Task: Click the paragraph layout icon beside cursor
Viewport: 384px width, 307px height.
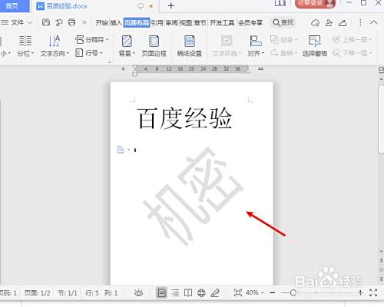Action: [121, 150]
